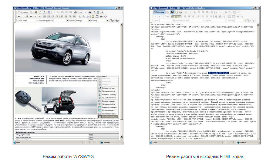This screenshot has width=273, height=165.
Task: Click the car key photo
Action: coord(28,101)
